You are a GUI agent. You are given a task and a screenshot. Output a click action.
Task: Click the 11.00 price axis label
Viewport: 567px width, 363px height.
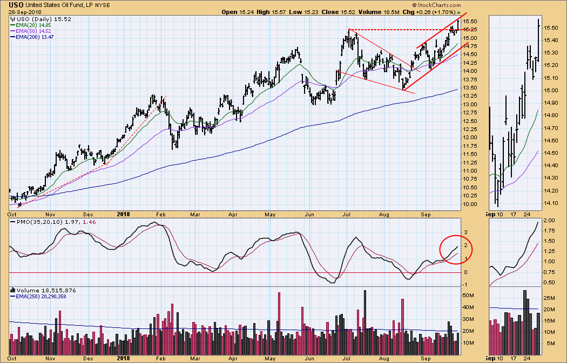pos(470,171)
